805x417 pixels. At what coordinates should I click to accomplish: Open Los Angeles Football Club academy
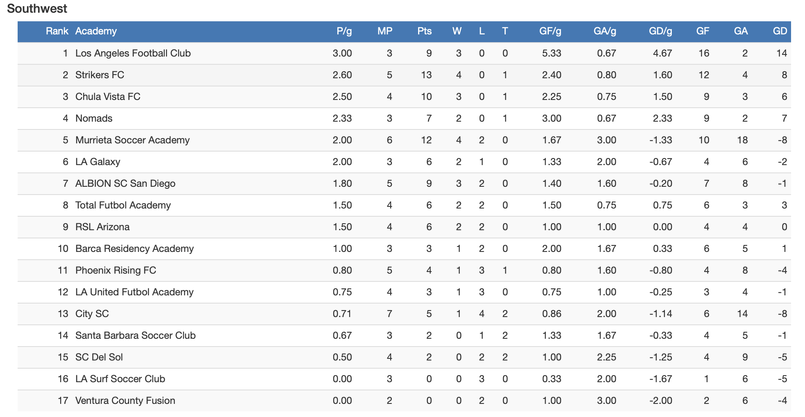pyautogui.click(x=133, y=53)
